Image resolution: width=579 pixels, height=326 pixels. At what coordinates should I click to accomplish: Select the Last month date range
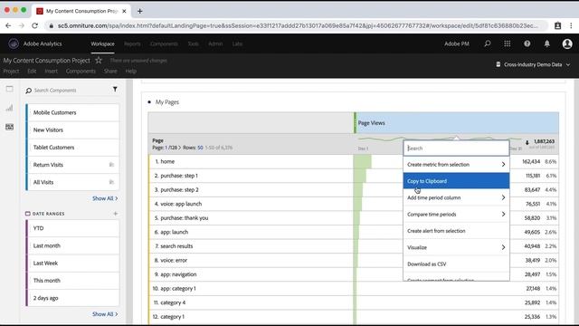coord(72,245)
